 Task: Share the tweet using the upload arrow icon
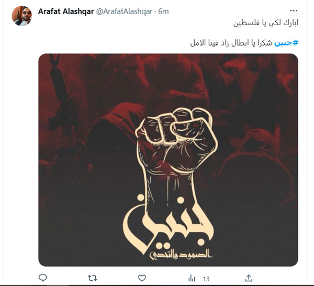tap(249, 278)
